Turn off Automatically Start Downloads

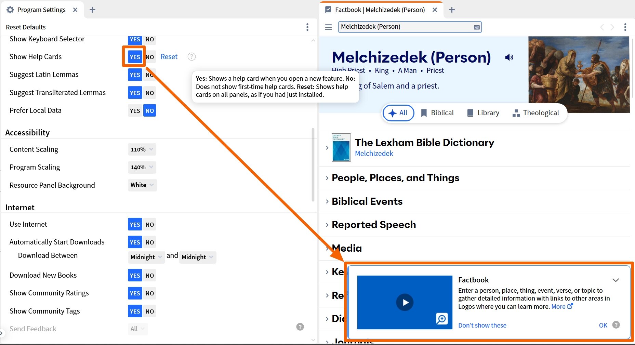(x=149, y=242)
